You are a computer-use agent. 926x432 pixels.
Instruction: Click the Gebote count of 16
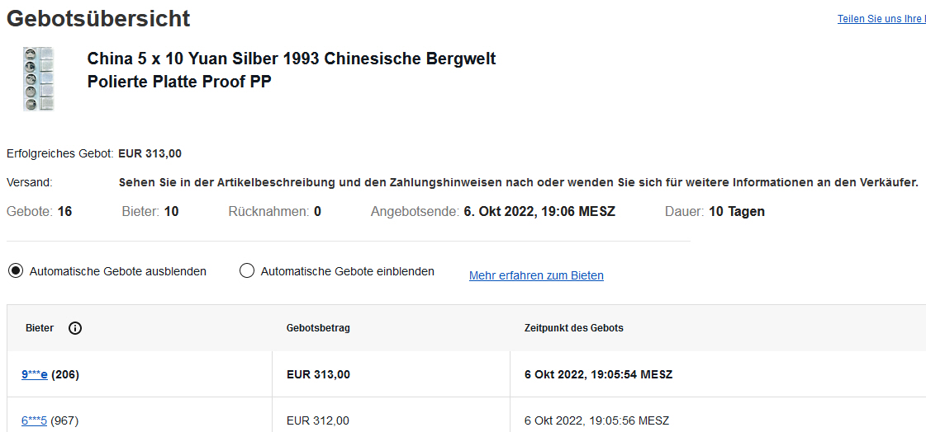pos(64,212)
